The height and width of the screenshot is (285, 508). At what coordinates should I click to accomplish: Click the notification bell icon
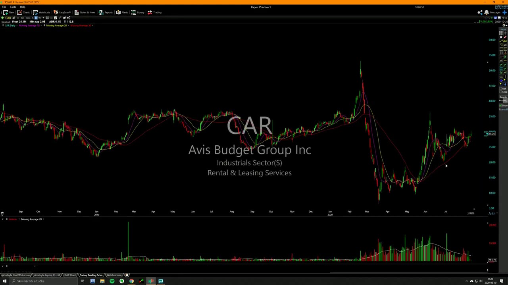[487, 12]
